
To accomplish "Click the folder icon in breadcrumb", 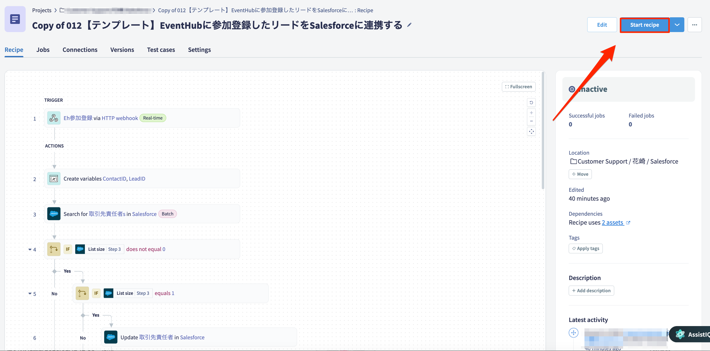I will coord(62,10).
